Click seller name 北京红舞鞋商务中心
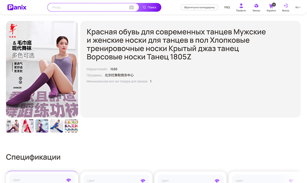307x183 pixels. 119,75
